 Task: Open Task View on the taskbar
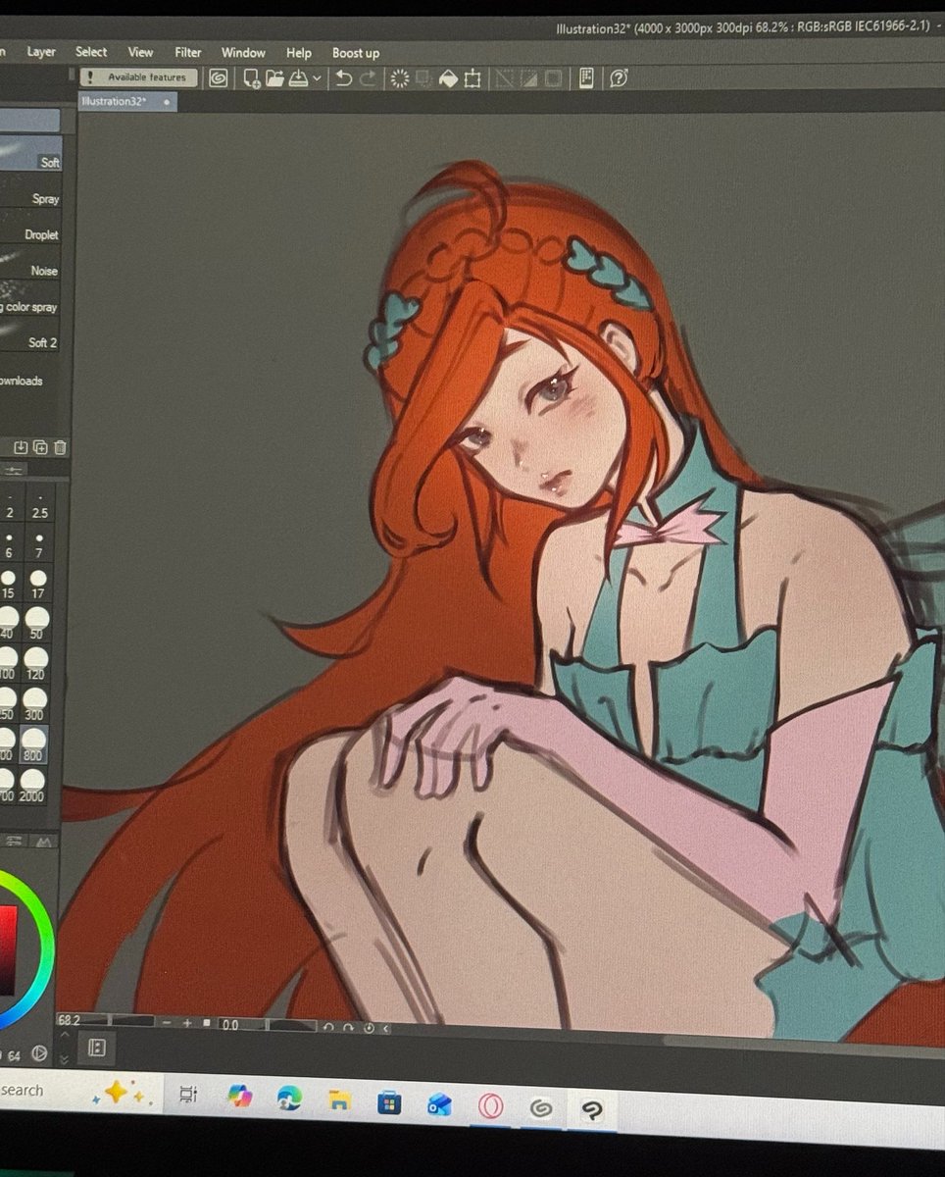(189, 1095)
